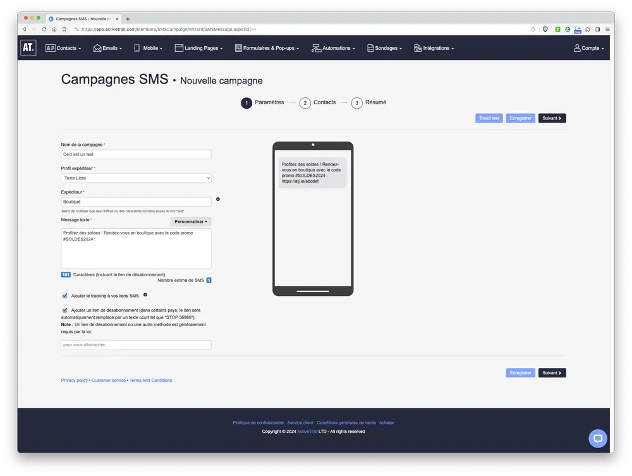Click inside the Nom de la campagne field
This screenshot has width=632, height=476.
(136, 154)
